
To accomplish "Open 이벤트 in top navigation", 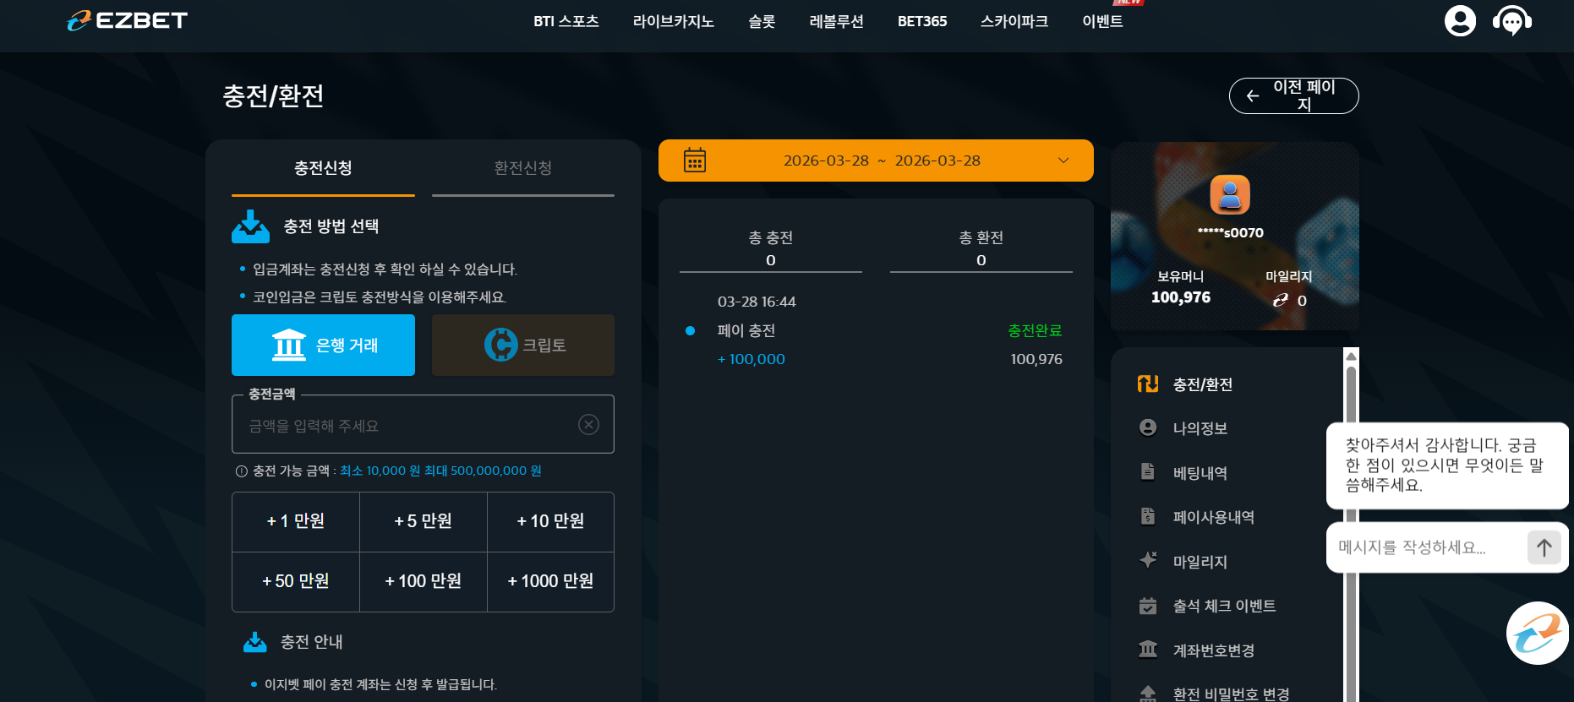I will pos(1102,21).
